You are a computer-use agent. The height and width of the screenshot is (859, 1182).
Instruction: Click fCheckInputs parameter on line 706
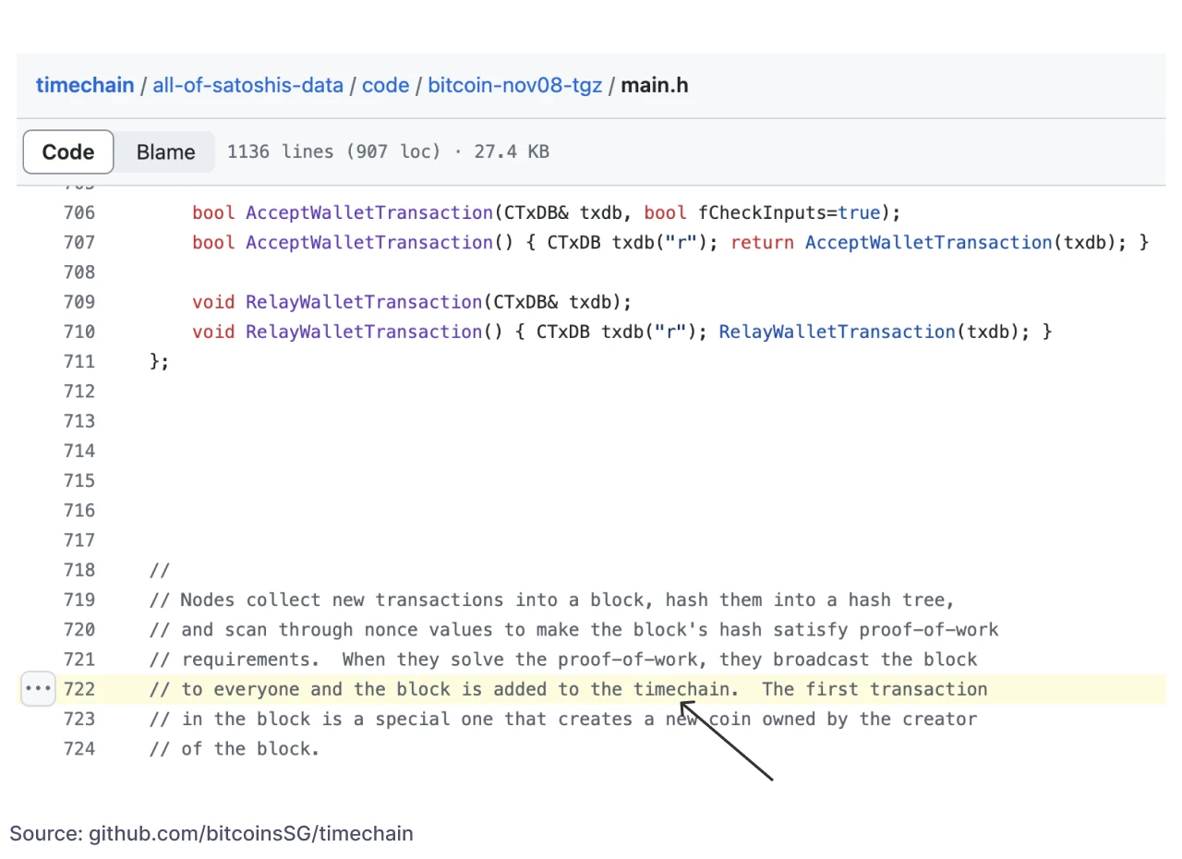click(x=763, y=212)
